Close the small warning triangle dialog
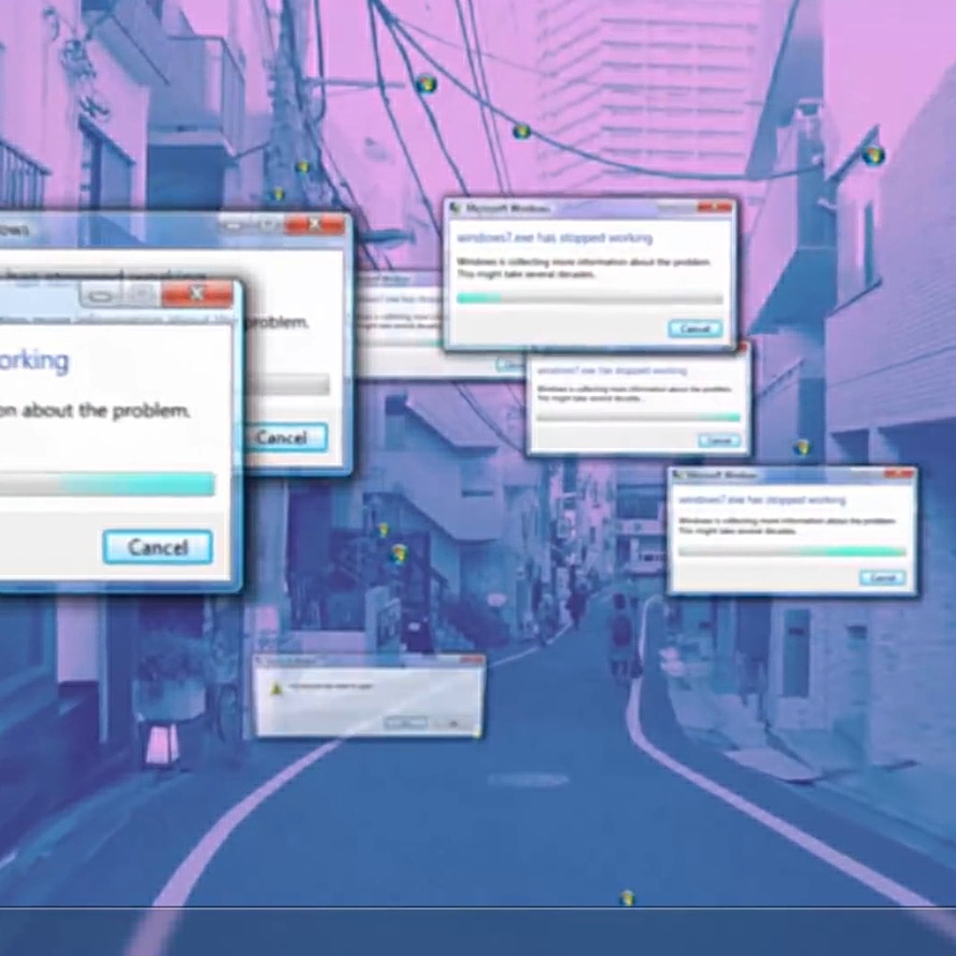 pos(471,660)
